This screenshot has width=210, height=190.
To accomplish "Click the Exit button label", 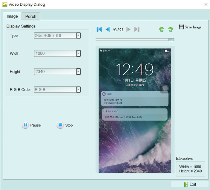I will pos(193,184).
